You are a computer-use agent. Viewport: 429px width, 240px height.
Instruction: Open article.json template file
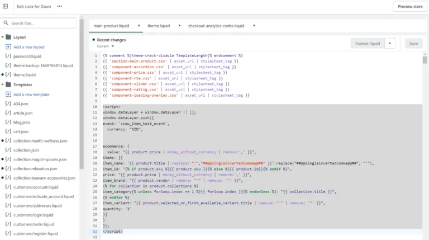tap(23, 113)
